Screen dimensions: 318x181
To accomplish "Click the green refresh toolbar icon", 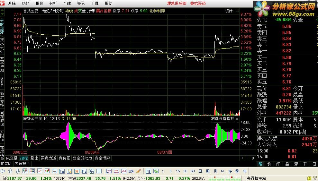I will coord(156,171).
